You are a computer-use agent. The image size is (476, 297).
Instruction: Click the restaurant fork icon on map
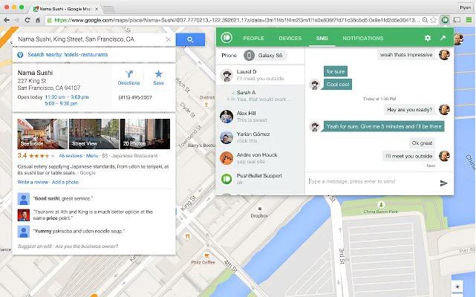[188, 236]
